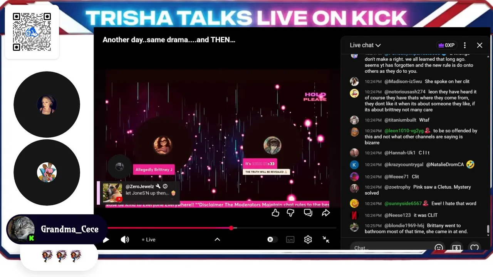This screenshot has height=277, width=493.
Task: Click "THE TRUTH WILL BE REVEALED" banner
Action: point(266,172)
